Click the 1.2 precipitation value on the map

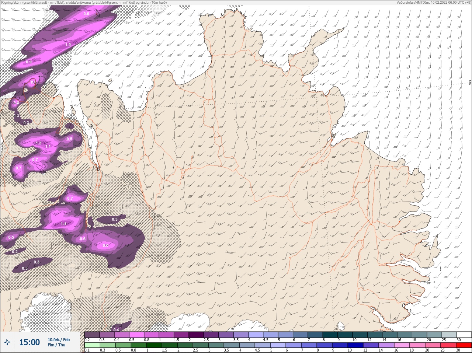[38, 143]
